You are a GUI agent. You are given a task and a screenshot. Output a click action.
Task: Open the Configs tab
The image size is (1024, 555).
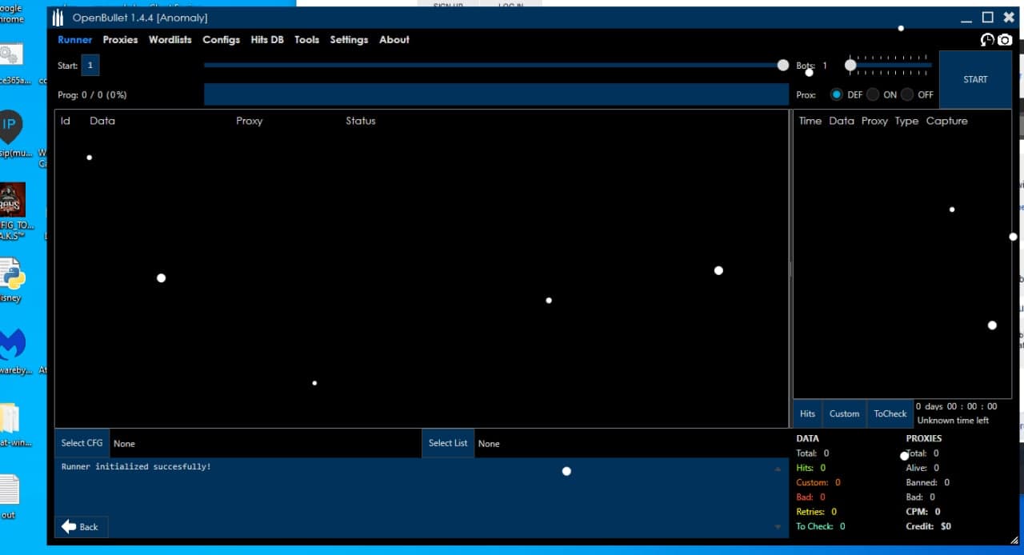pyautogui.click(x=221, y=39)
